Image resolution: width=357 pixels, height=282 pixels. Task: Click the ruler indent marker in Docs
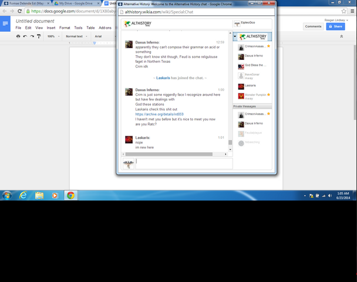tap(95, 43)
